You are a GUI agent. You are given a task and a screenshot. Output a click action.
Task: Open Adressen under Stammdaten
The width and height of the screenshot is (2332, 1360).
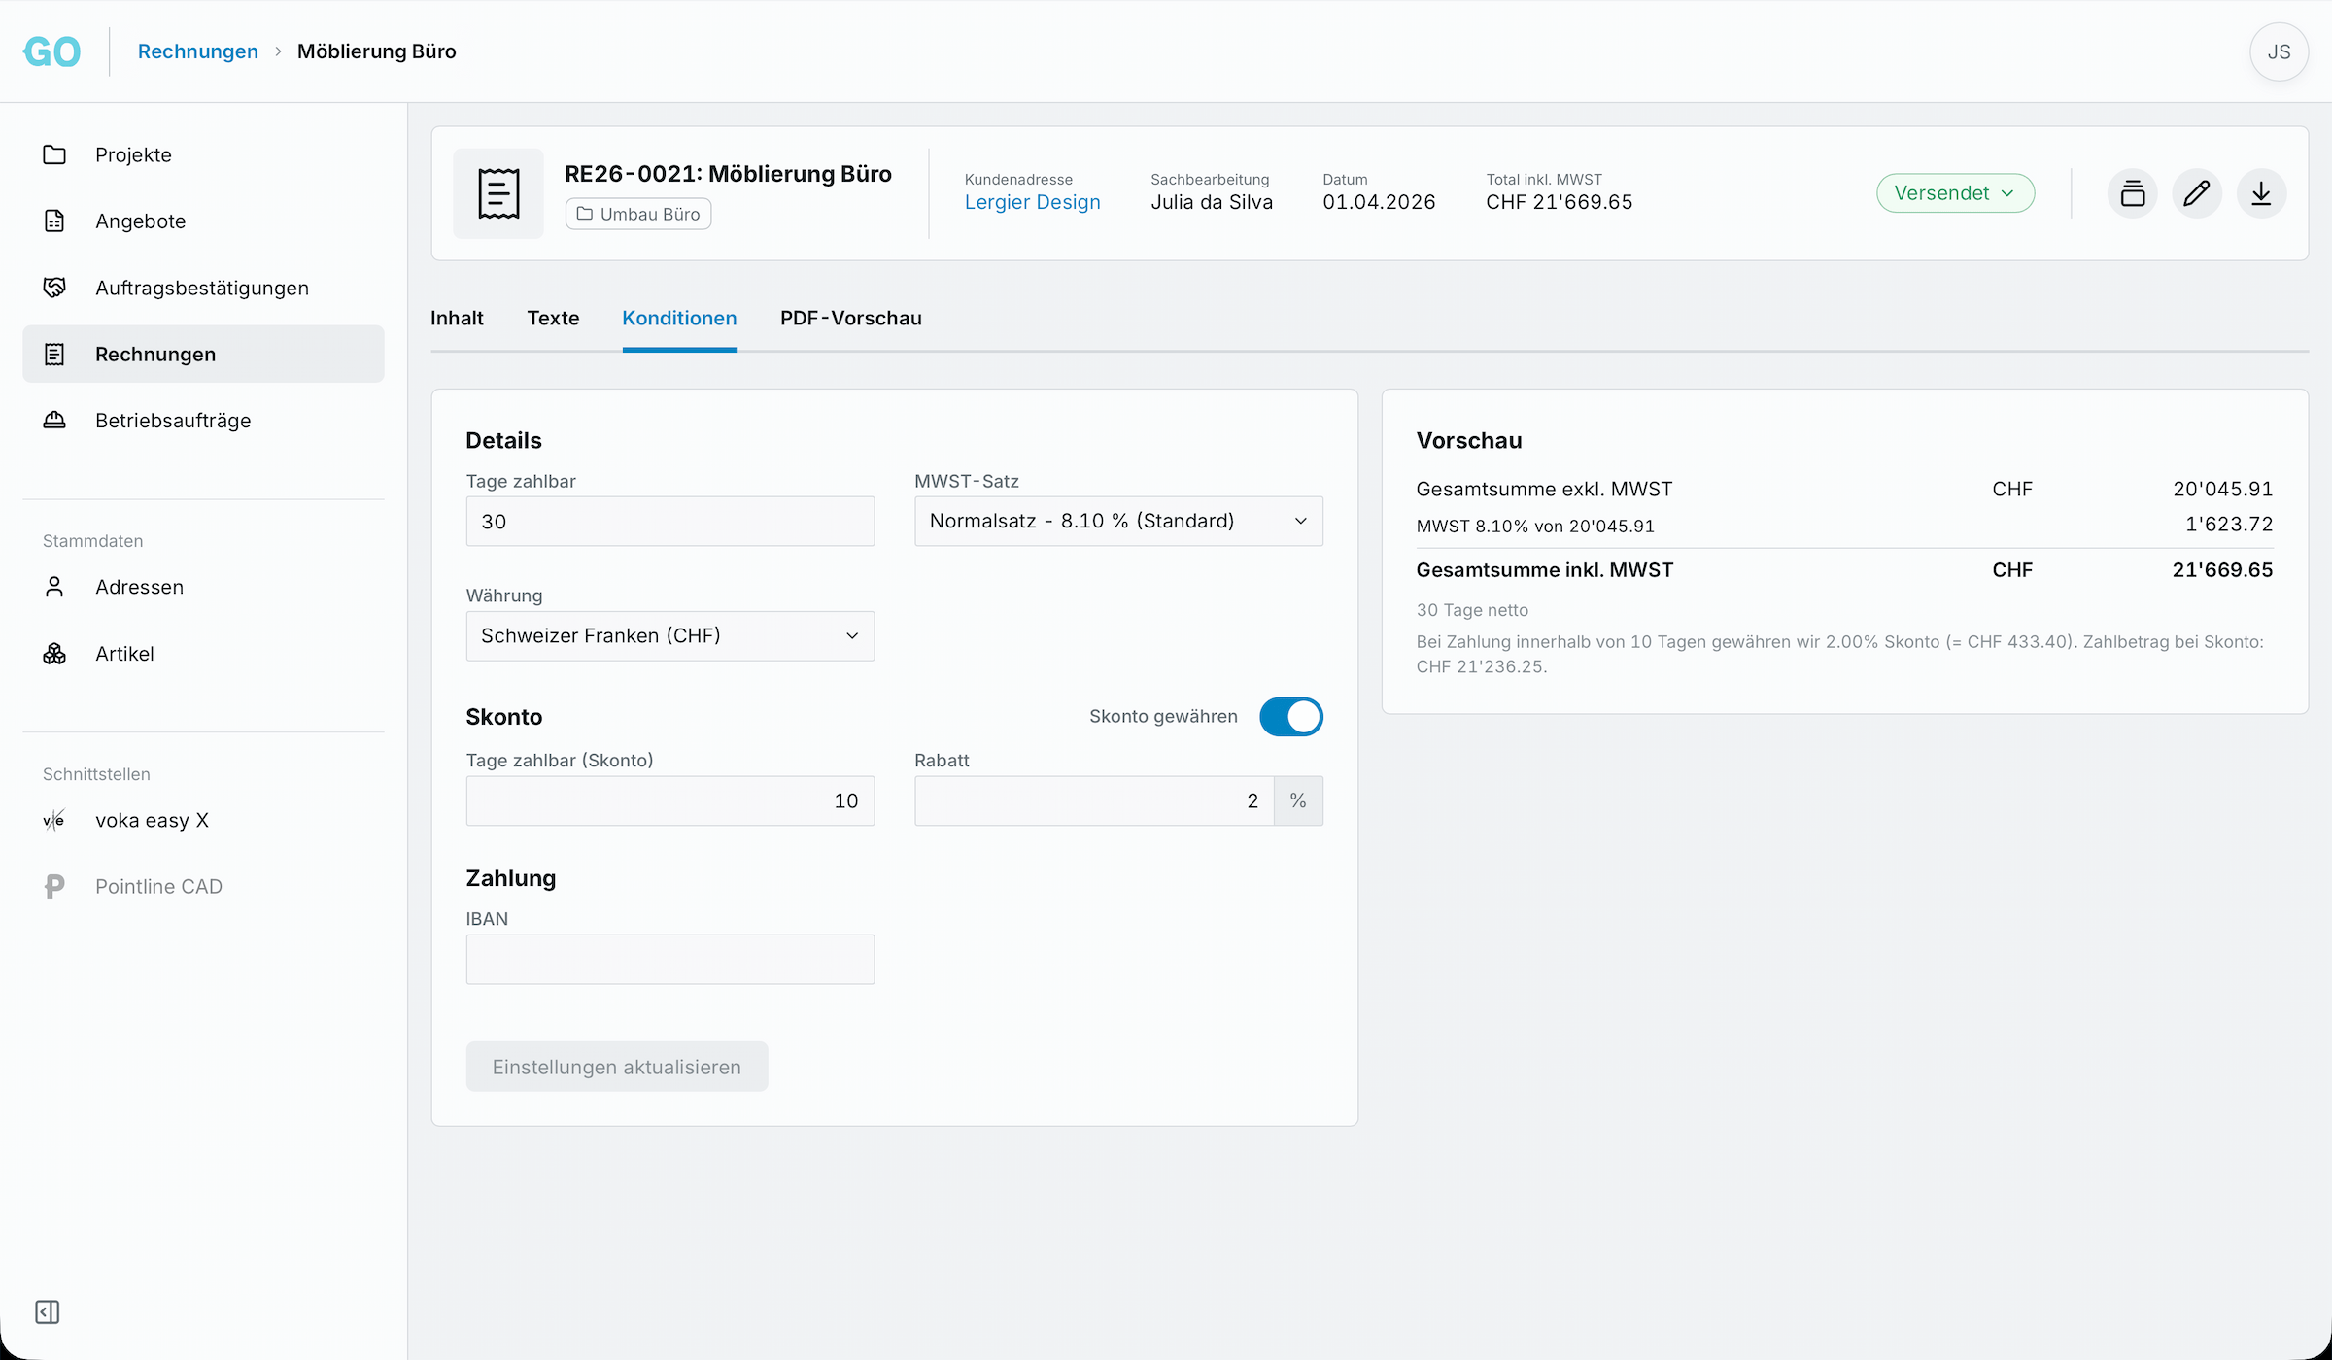click(203, 587)
